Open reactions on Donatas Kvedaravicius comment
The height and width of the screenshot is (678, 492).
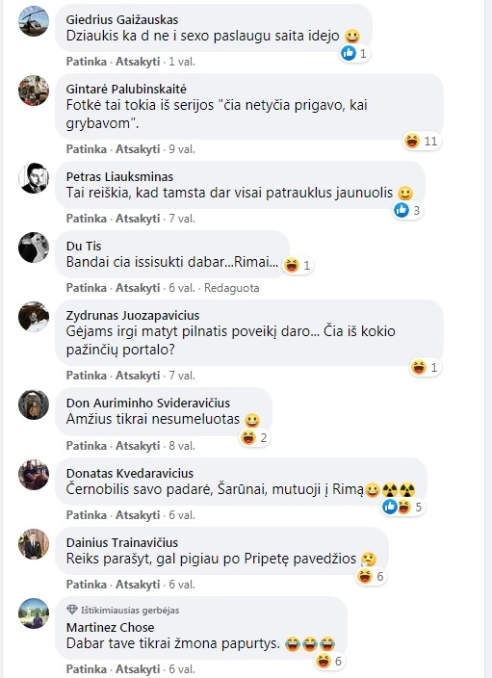click(402, 507)
